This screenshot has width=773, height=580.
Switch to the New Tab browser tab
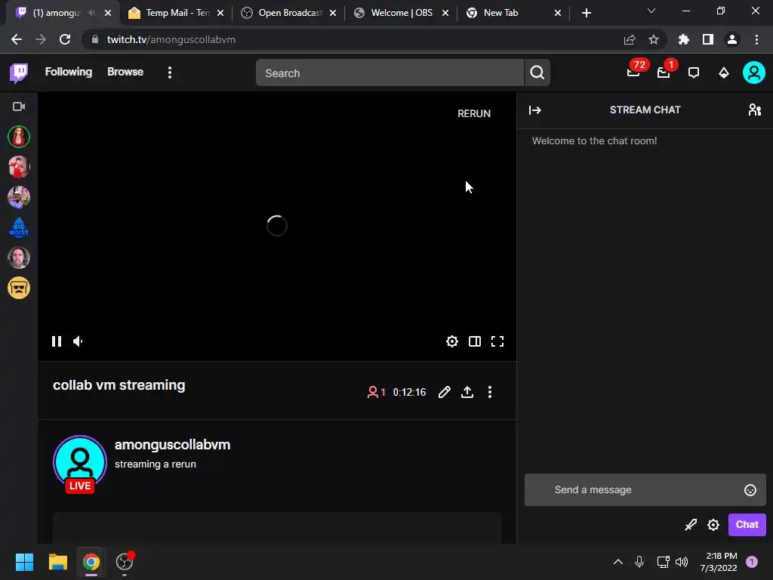[x=513, y=13]
